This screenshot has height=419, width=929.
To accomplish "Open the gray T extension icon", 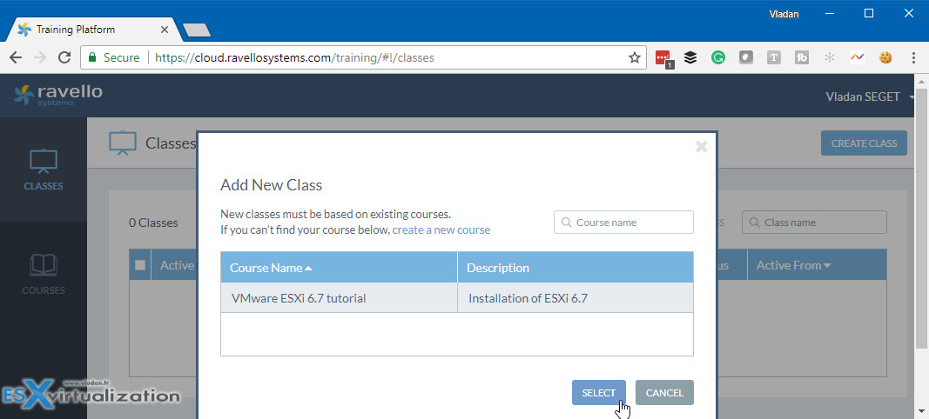I will tap(774, 57).
